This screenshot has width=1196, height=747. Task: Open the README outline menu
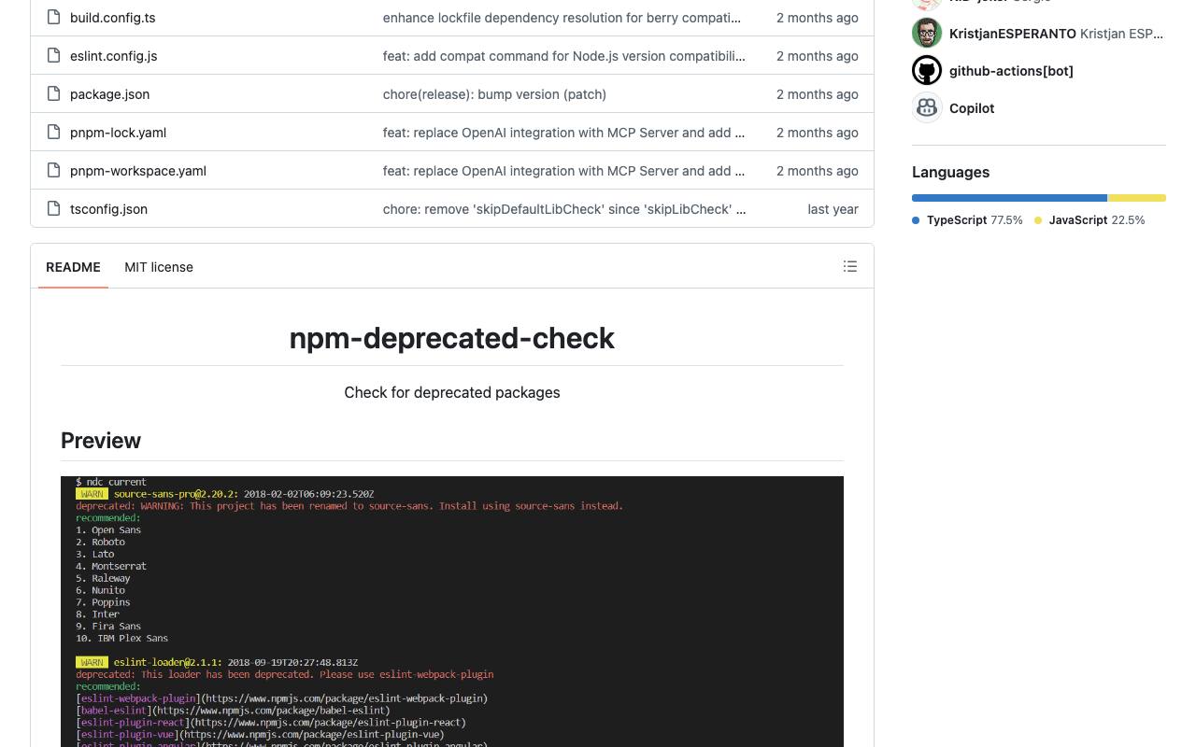click(850, 266)
